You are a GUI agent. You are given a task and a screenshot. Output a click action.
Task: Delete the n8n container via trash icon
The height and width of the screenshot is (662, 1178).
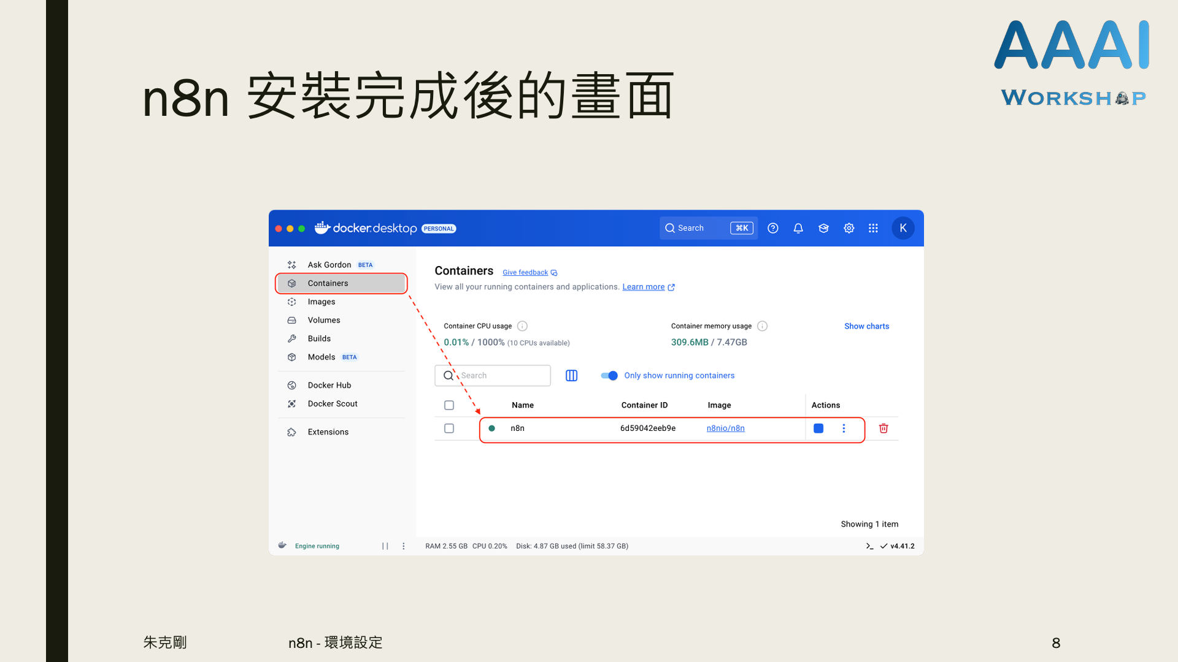coord(883,428)
